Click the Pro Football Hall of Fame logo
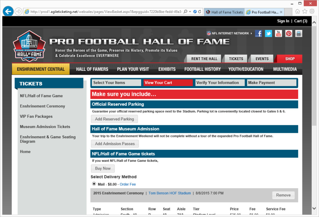The image size is (319, 217). click(29, 46)
